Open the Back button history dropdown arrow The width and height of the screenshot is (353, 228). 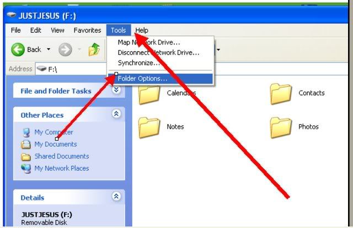click(x=49, y=49)
